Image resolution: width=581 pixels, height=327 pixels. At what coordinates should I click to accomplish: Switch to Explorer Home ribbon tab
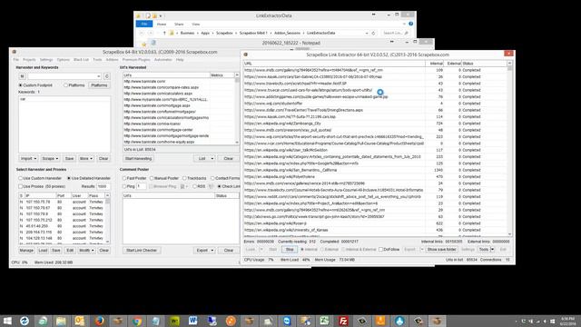[162, 25]
